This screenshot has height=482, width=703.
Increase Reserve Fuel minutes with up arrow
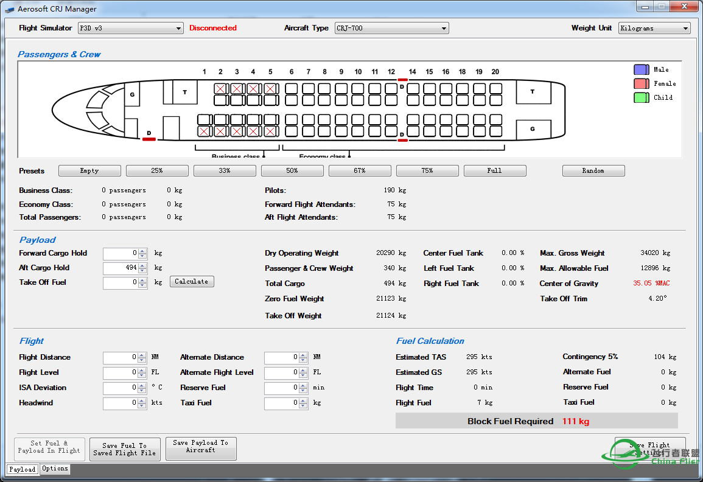(x=303, y=386)
